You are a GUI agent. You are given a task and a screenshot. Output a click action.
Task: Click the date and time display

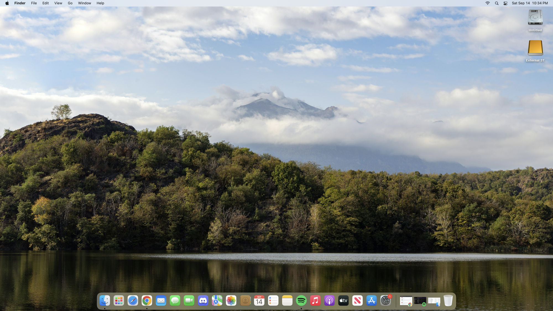pos(529,3)
